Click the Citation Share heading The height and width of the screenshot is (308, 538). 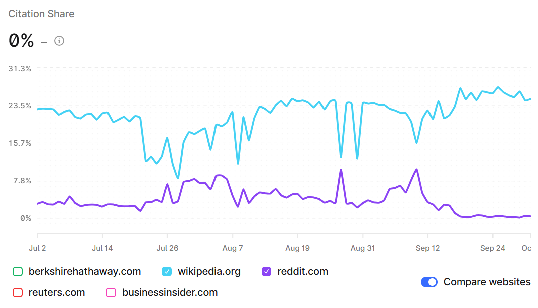(41, 14)
